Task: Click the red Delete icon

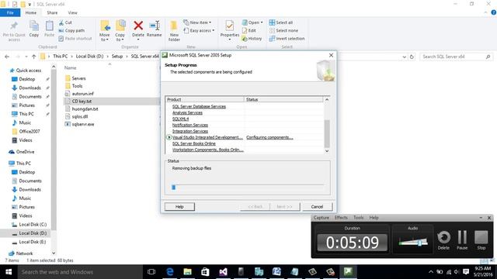Action: 138,26
